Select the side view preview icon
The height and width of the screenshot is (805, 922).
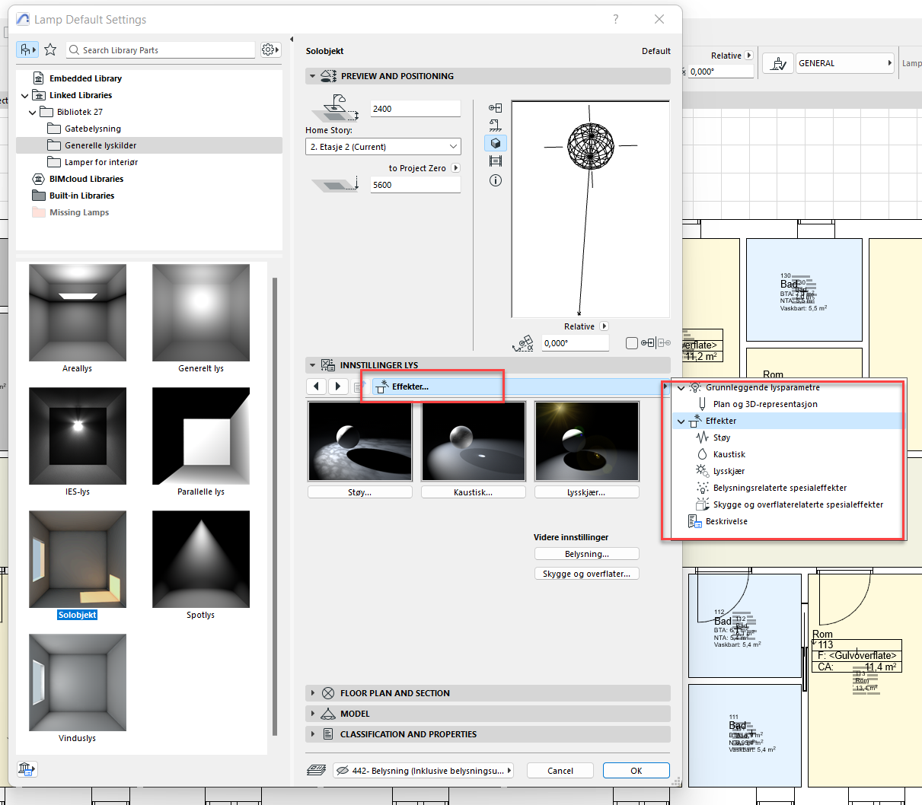coord(496,126)
